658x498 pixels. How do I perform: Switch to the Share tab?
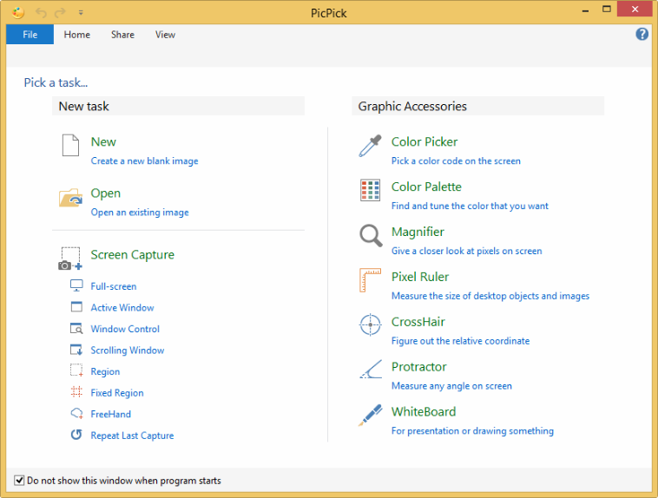click(122, 35)
